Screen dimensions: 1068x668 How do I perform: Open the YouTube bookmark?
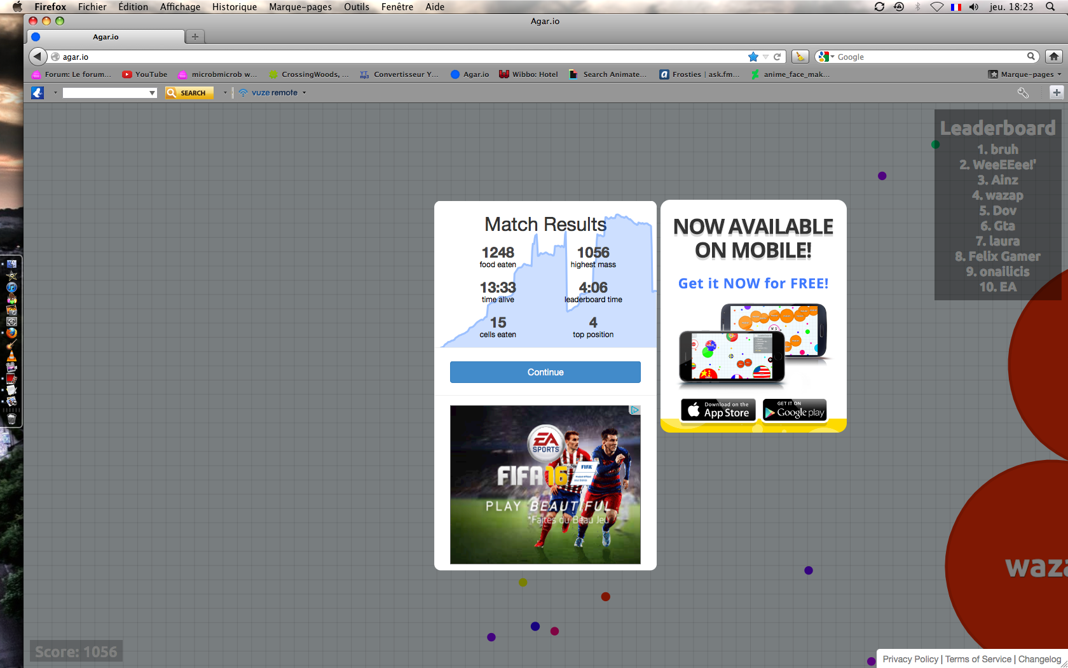click(145, 74)
